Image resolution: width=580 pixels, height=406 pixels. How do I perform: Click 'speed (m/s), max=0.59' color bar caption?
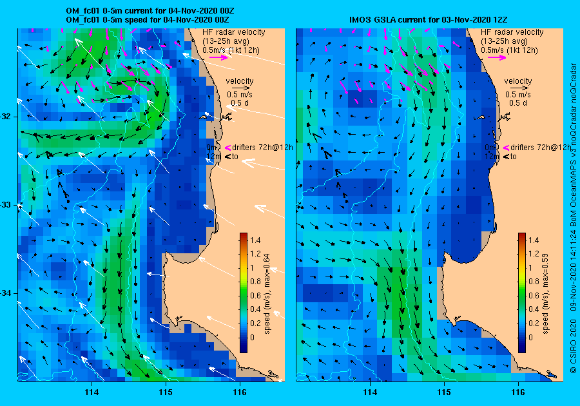pyautogui.click(x=546, y=294)
